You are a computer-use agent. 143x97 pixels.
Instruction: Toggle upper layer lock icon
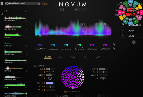click(114, 45)
